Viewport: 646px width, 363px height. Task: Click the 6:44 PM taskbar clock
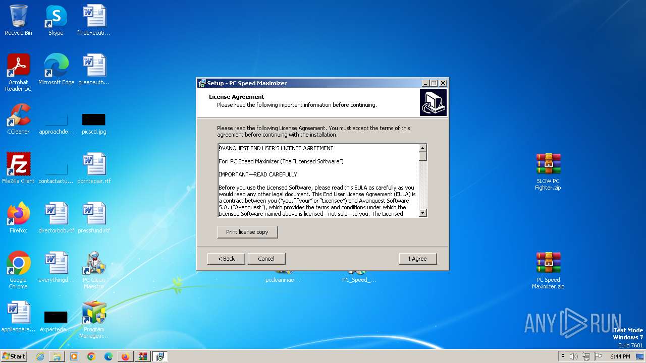(620, 356)
